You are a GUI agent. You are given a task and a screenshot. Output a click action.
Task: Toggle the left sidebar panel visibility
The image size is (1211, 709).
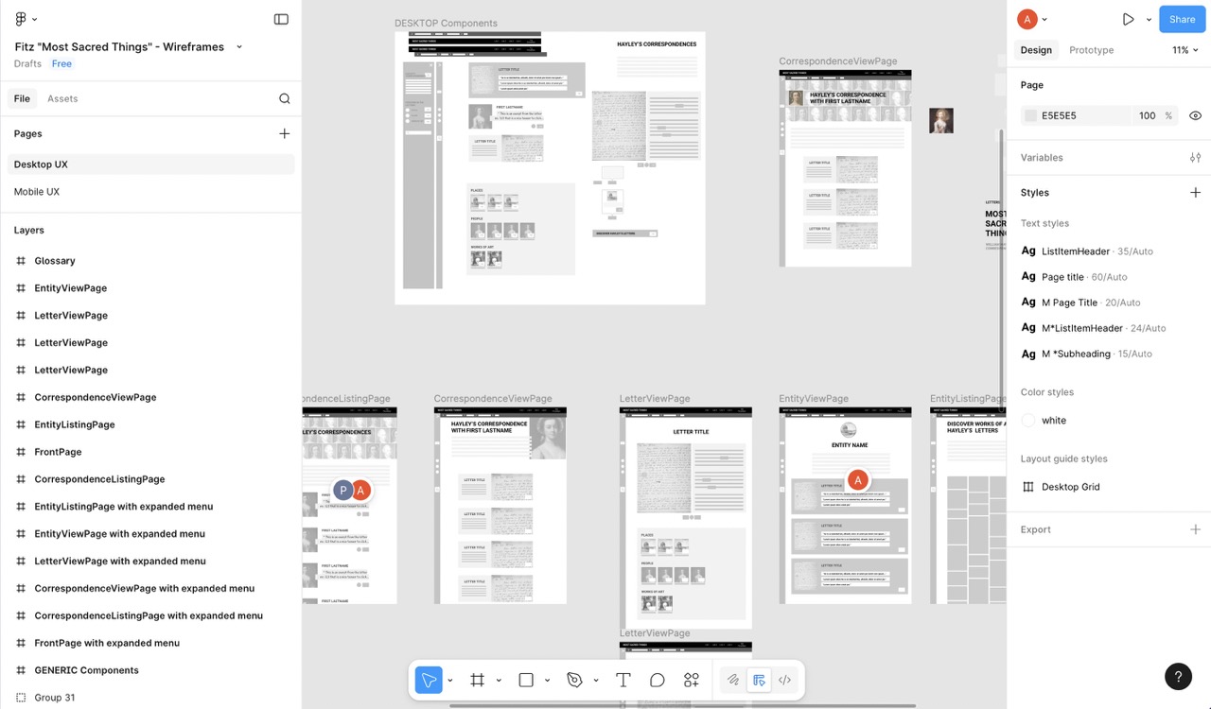[x=281, y=19]
